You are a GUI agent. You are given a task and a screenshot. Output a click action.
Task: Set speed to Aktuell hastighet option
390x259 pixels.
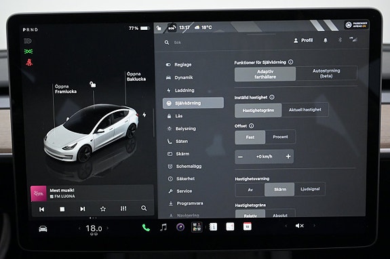(305, 110)
